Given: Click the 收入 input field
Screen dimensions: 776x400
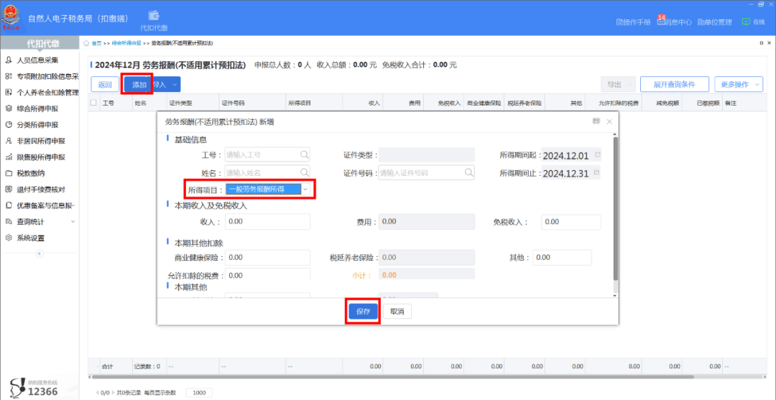Looking at the screenshot, I should pyautogui.click(x=267, y=222).
